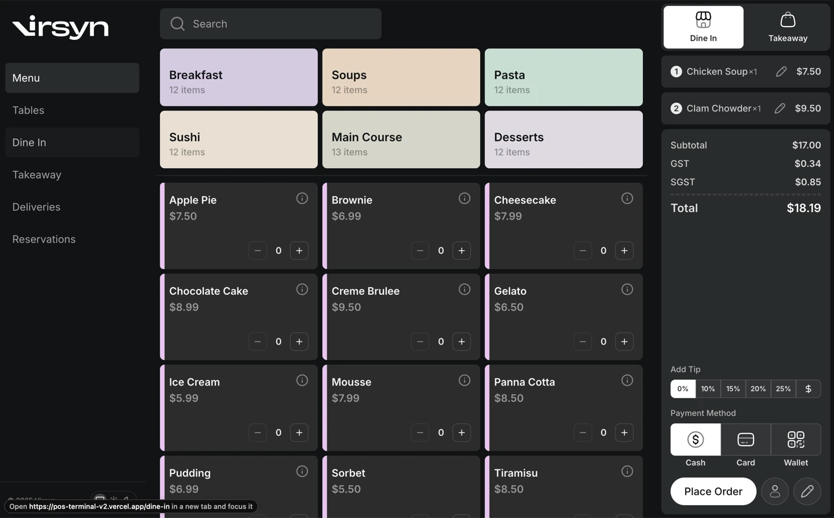This screenshot has width=834, height=518.
Task: Select 20% tip option
Action: 758,388
